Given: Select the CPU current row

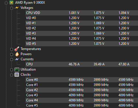Looking at the screenshot, I should [x=82, y=64].
